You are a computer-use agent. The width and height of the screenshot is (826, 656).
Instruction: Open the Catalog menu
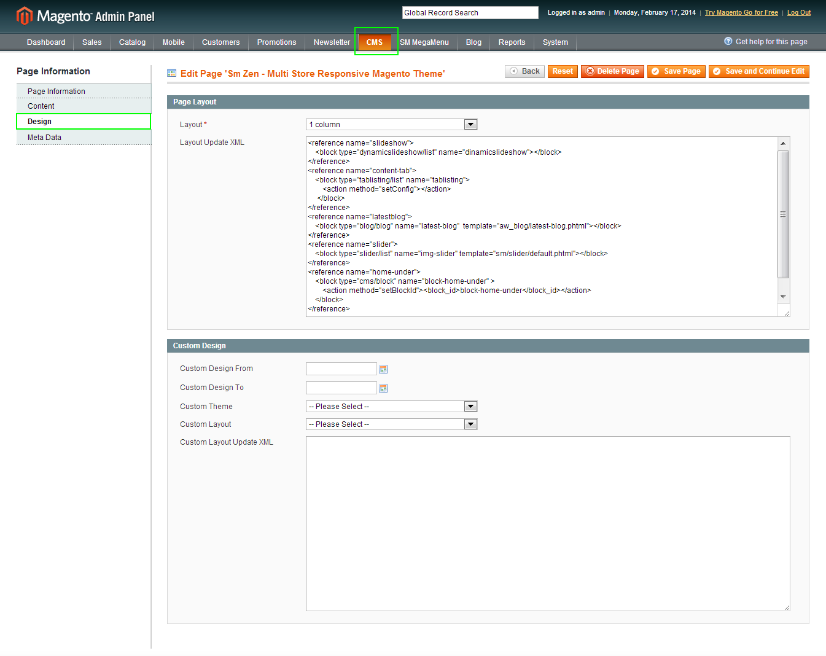click(132, 42)
